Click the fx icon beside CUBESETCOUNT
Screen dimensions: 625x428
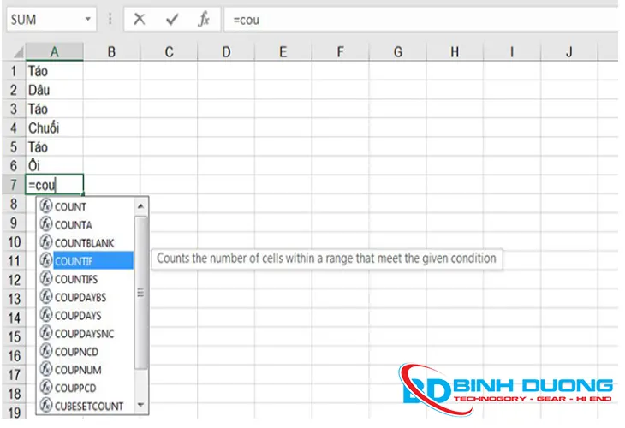[46, 405]
